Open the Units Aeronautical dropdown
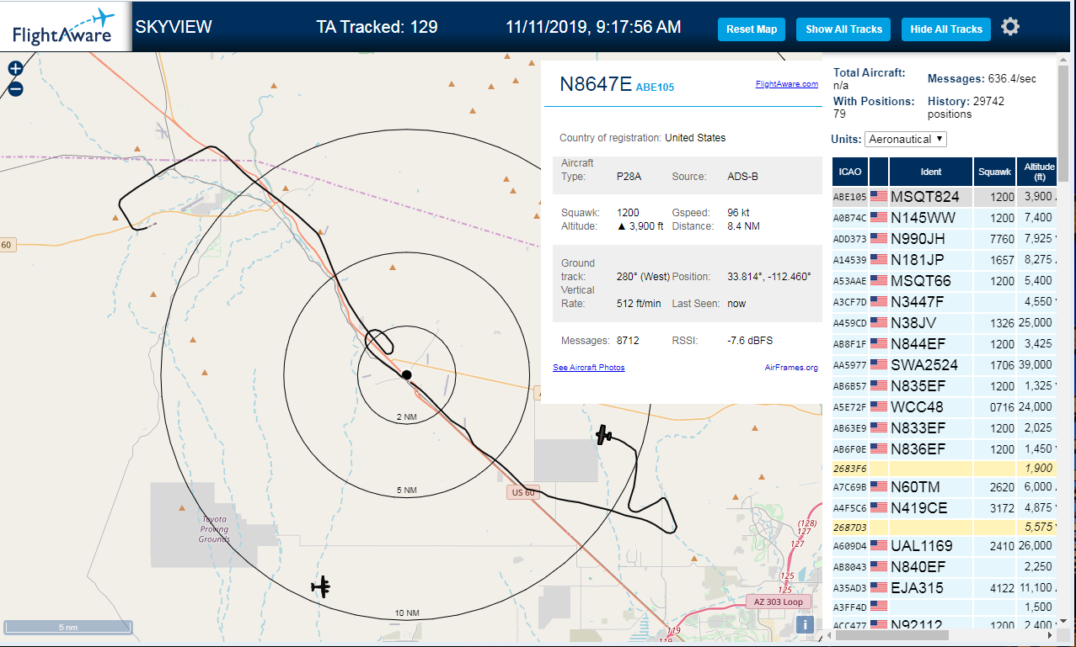 [906, 139]
